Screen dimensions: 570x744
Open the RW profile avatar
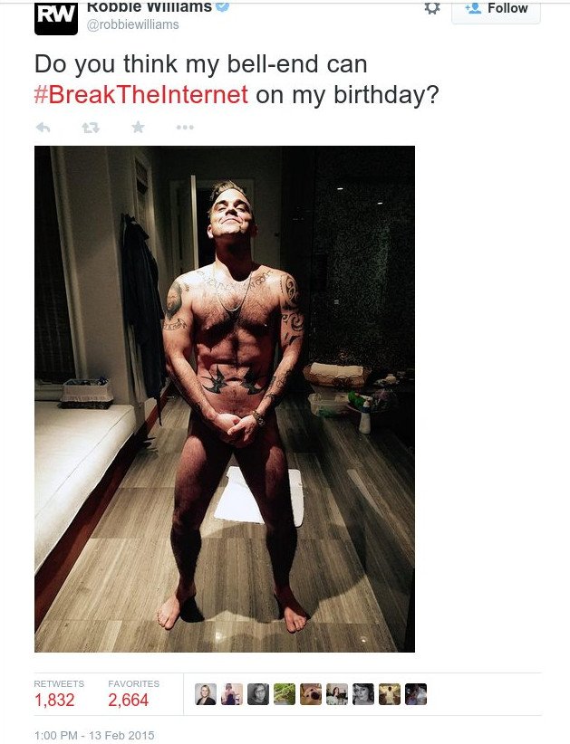pos(56,16)
